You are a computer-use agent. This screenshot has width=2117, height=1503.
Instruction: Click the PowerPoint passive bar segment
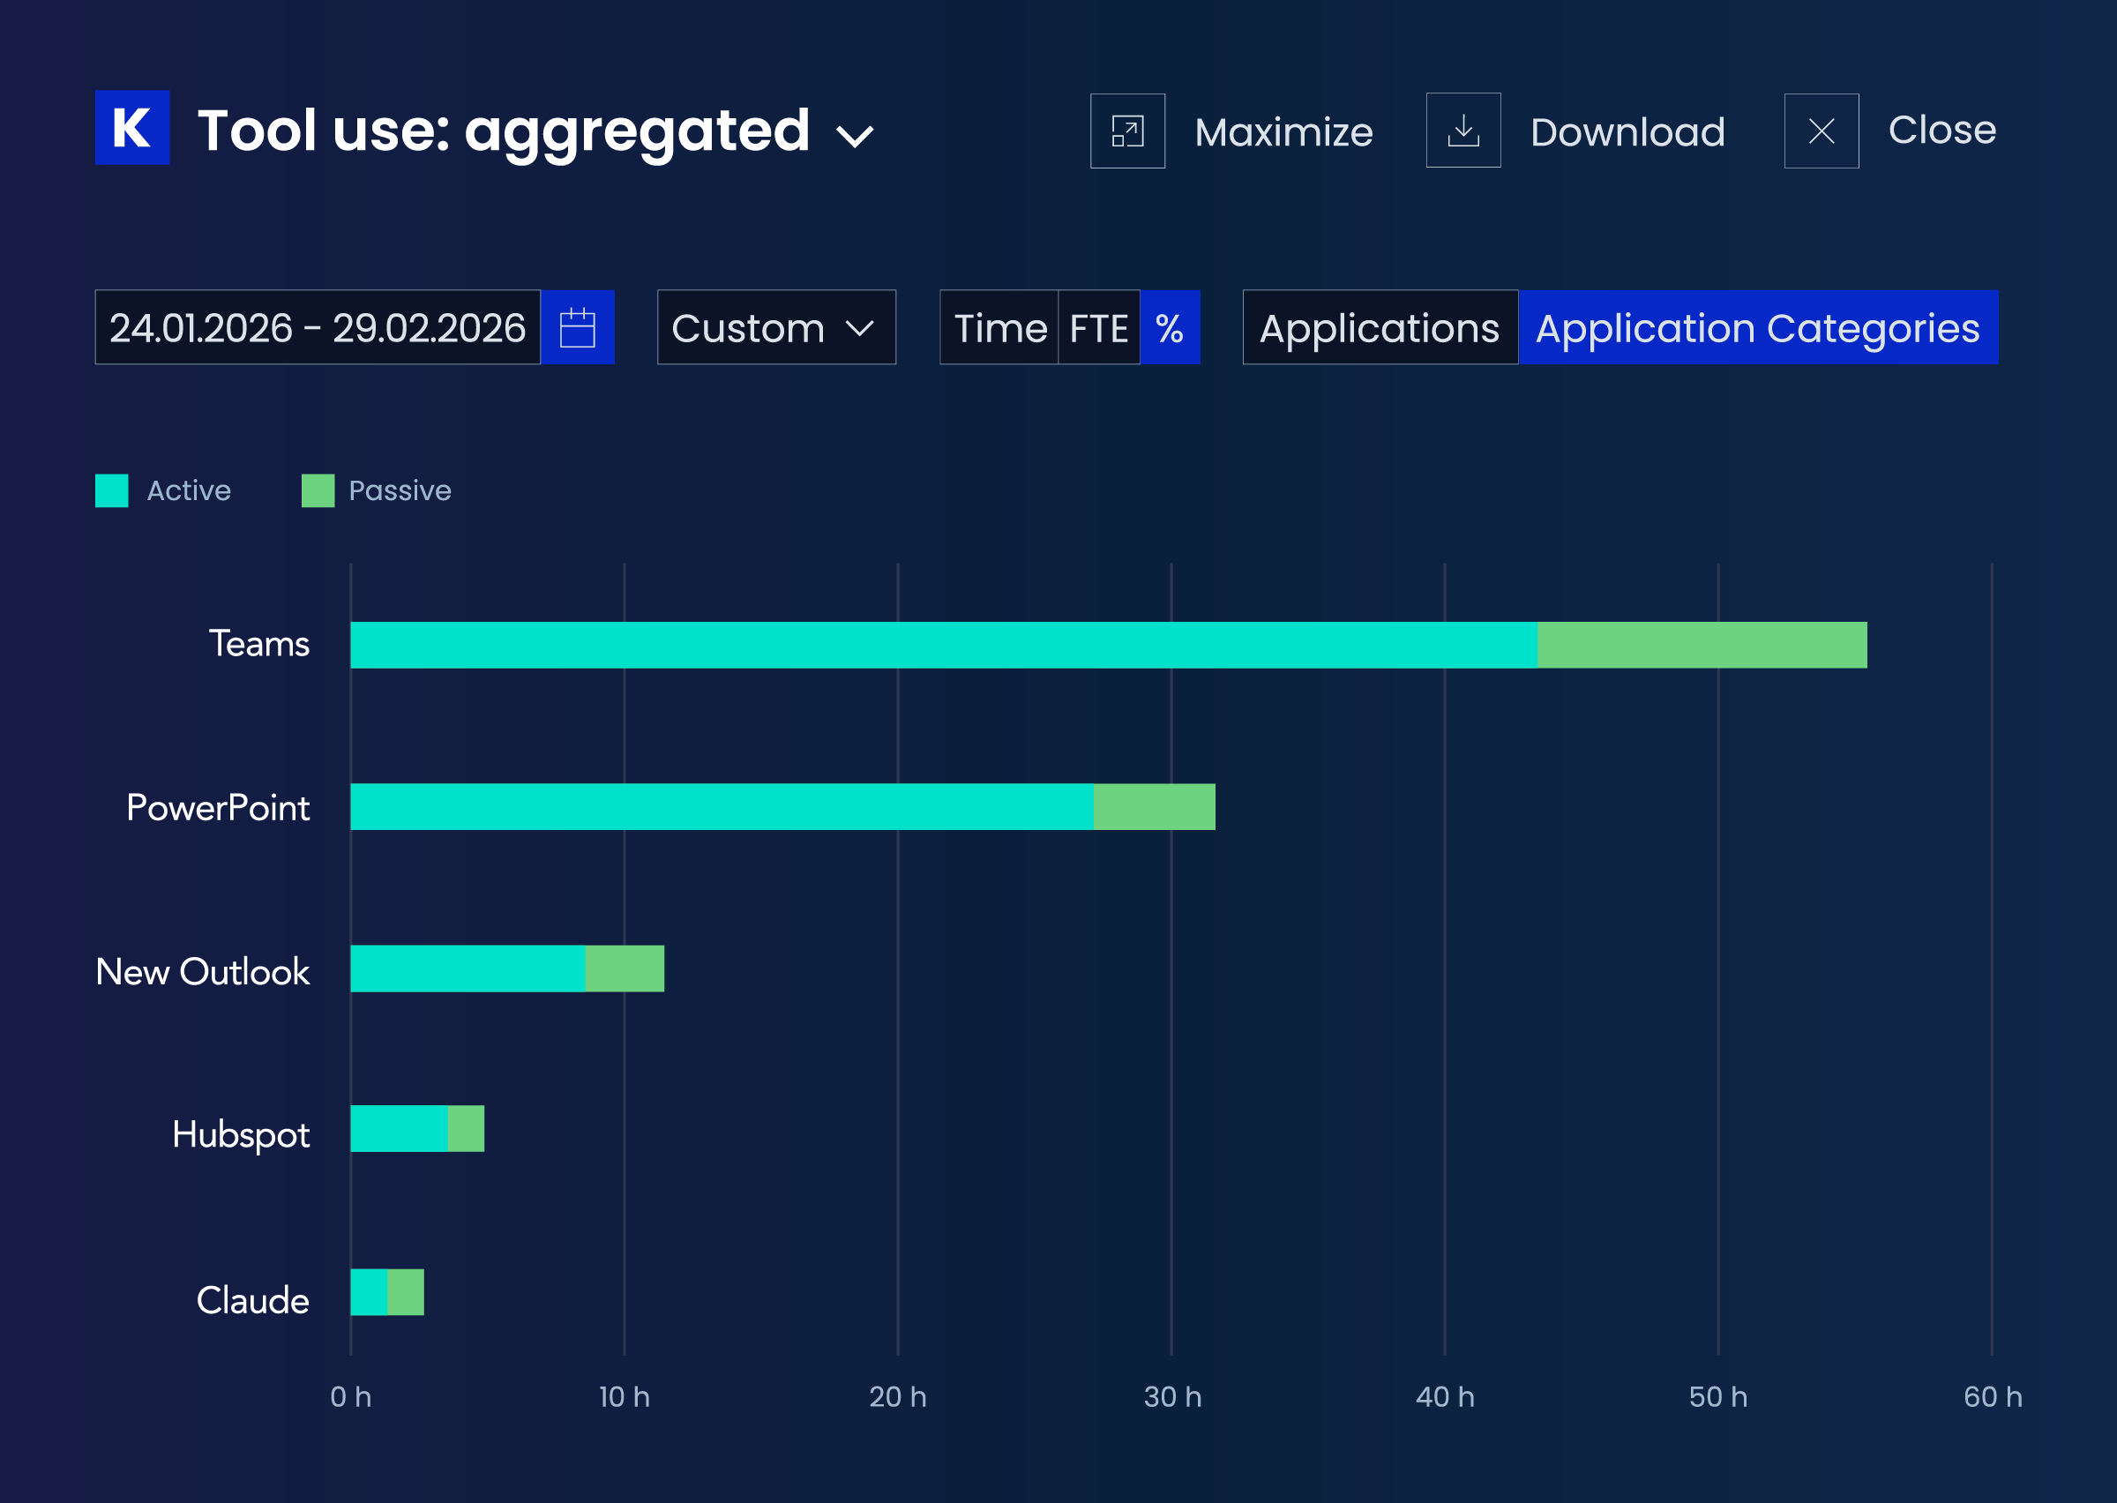tap(1155, 807)
